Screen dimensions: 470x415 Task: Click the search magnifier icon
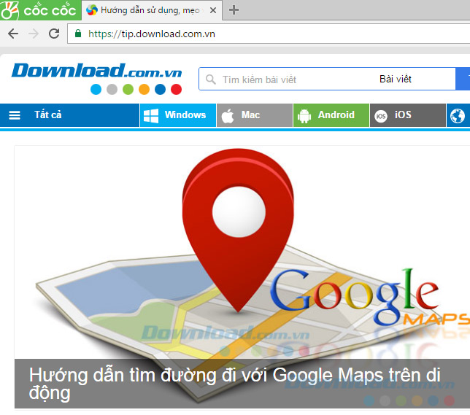pyautogui.click(x=211, y=79)
